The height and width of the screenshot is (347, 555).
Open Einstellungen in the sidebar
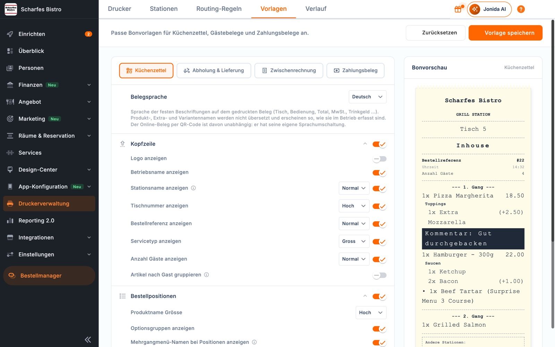49,254
